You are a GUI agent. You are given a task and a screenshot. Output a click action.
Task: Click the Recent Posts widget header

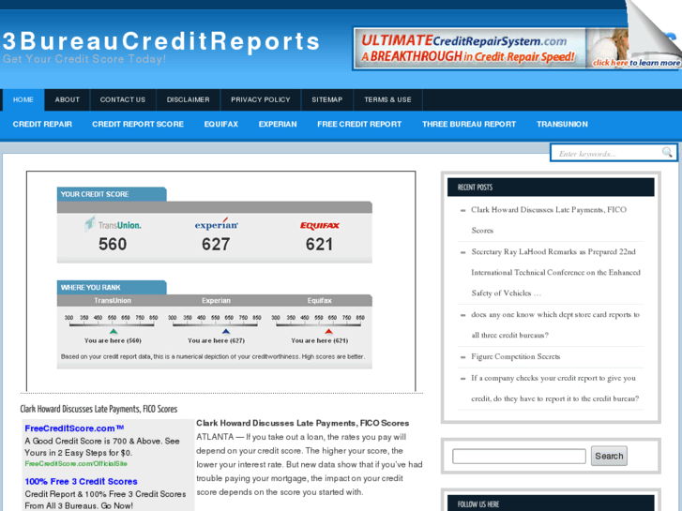pyautogui.click(x=551, y=187)
